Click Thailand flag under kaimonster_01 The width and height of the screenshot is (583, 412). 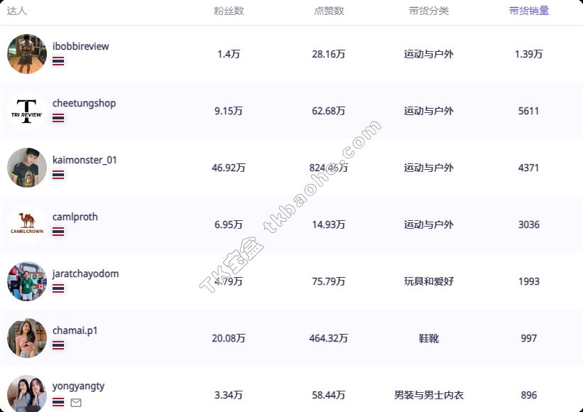point(58,175)
